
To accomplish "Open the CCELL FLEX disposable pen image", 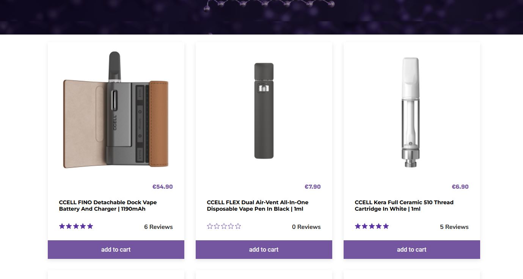I will [264, 111].
